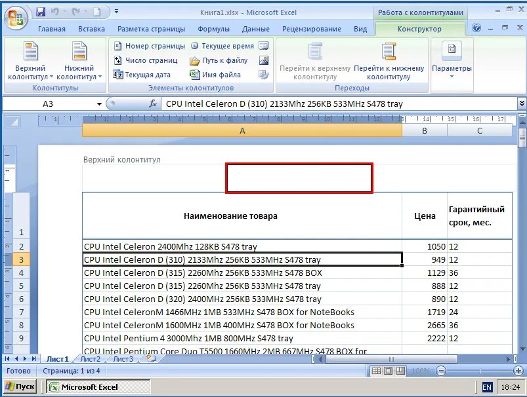
Task: Select the active sheet tab 'Лист1'
Action: (58, 359)
